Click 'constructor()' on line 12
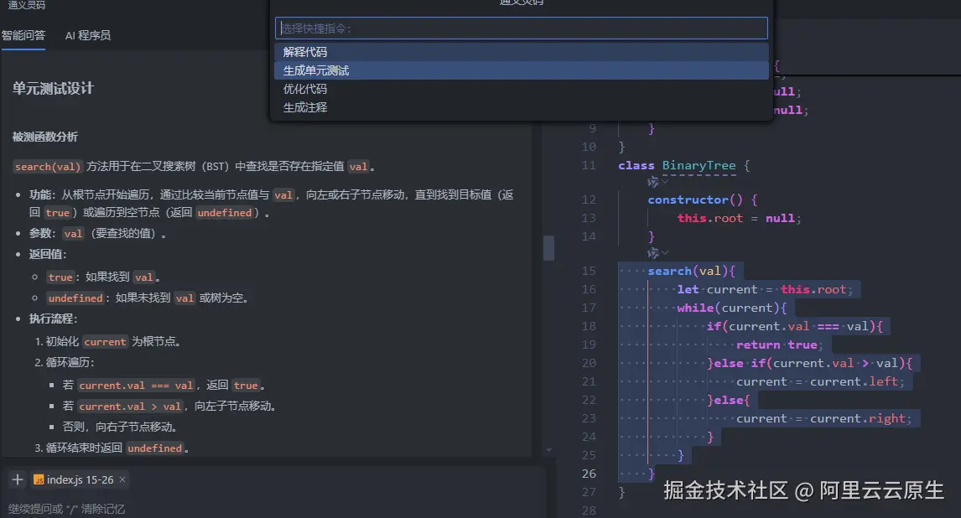Viewport: 961px width, 518px height. pos(695,199)
